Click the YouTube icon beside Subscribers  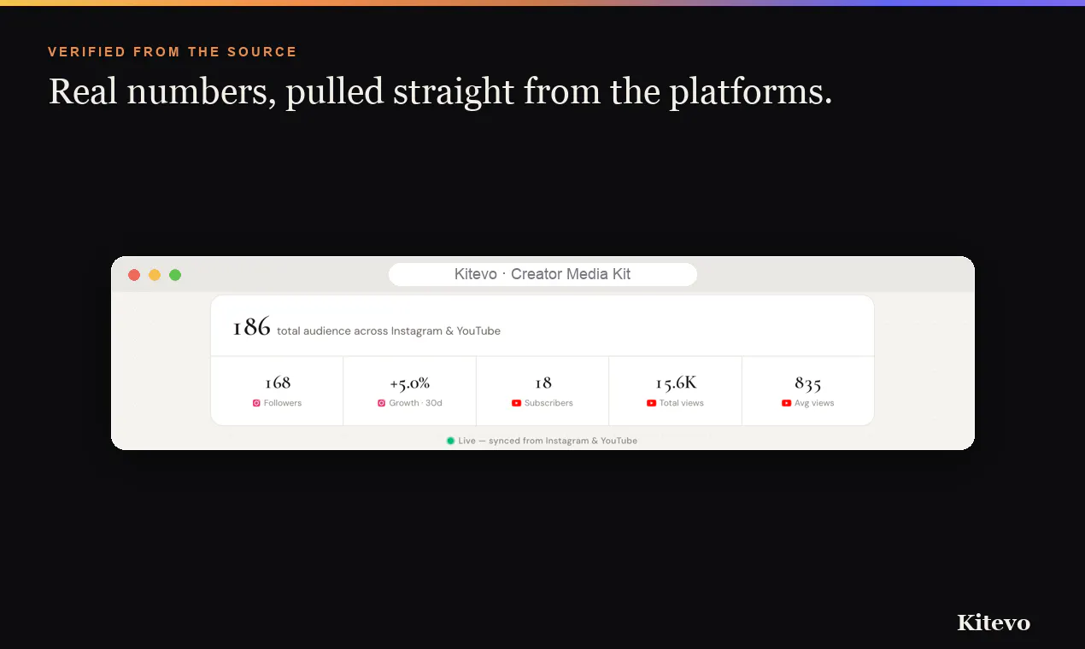[516, 403]
